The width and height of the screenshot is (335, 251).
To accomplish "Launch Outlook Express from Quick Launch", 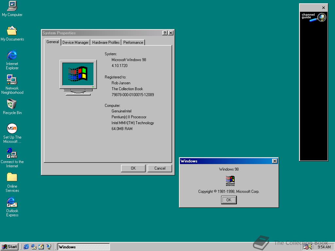I will pos(34,247).
